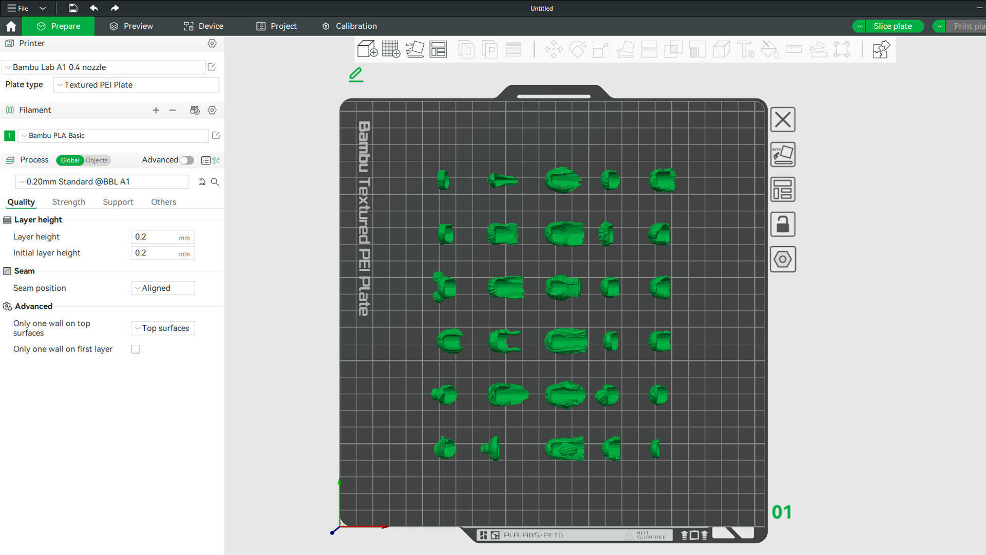986x555 pixels.
Task: Click the Add plate grid icon
Action: (x=391, y=49)
